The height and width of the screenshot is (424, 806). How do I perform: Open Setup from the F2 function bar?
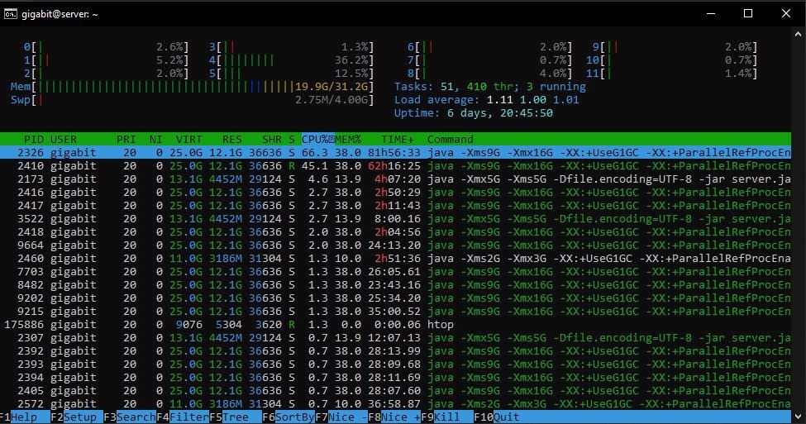click(74, 417)
